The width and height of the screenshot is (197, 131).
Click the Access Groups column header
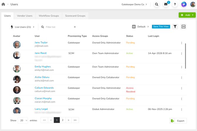(x=100, y=36)
